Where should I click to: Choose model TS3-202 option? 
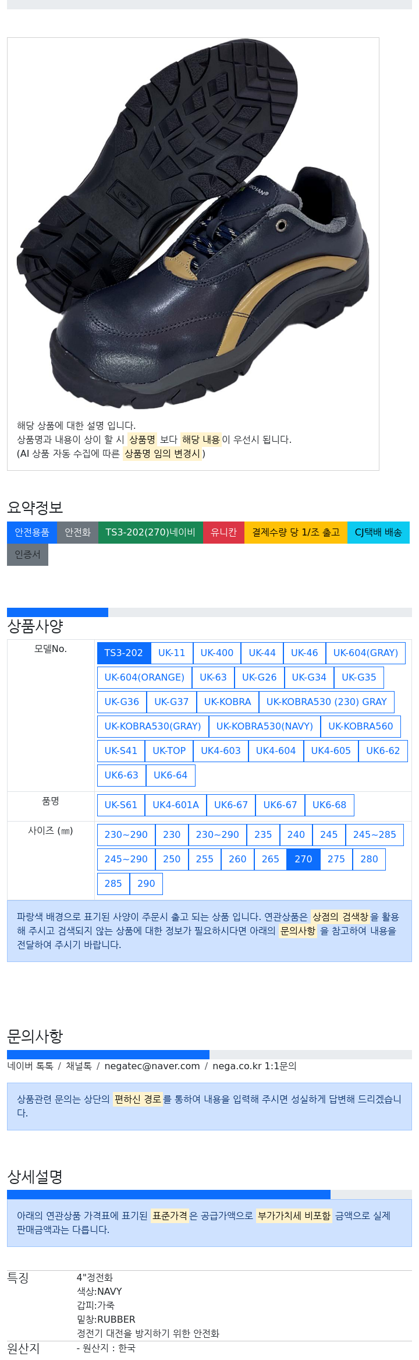point(123,653)
